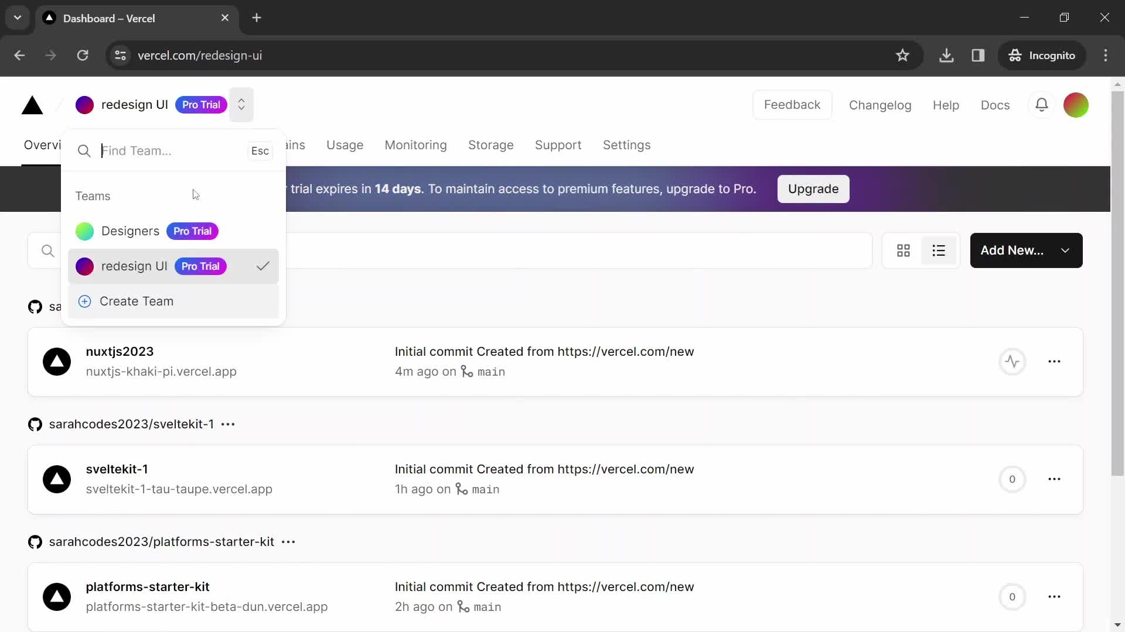
Task: Switch to grid view layout
Action: [x=904, y=250]
